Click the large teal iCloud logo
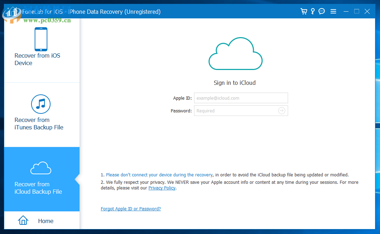Image resolution: width=380 pixels, height=234 pixels. click(235, 53)
